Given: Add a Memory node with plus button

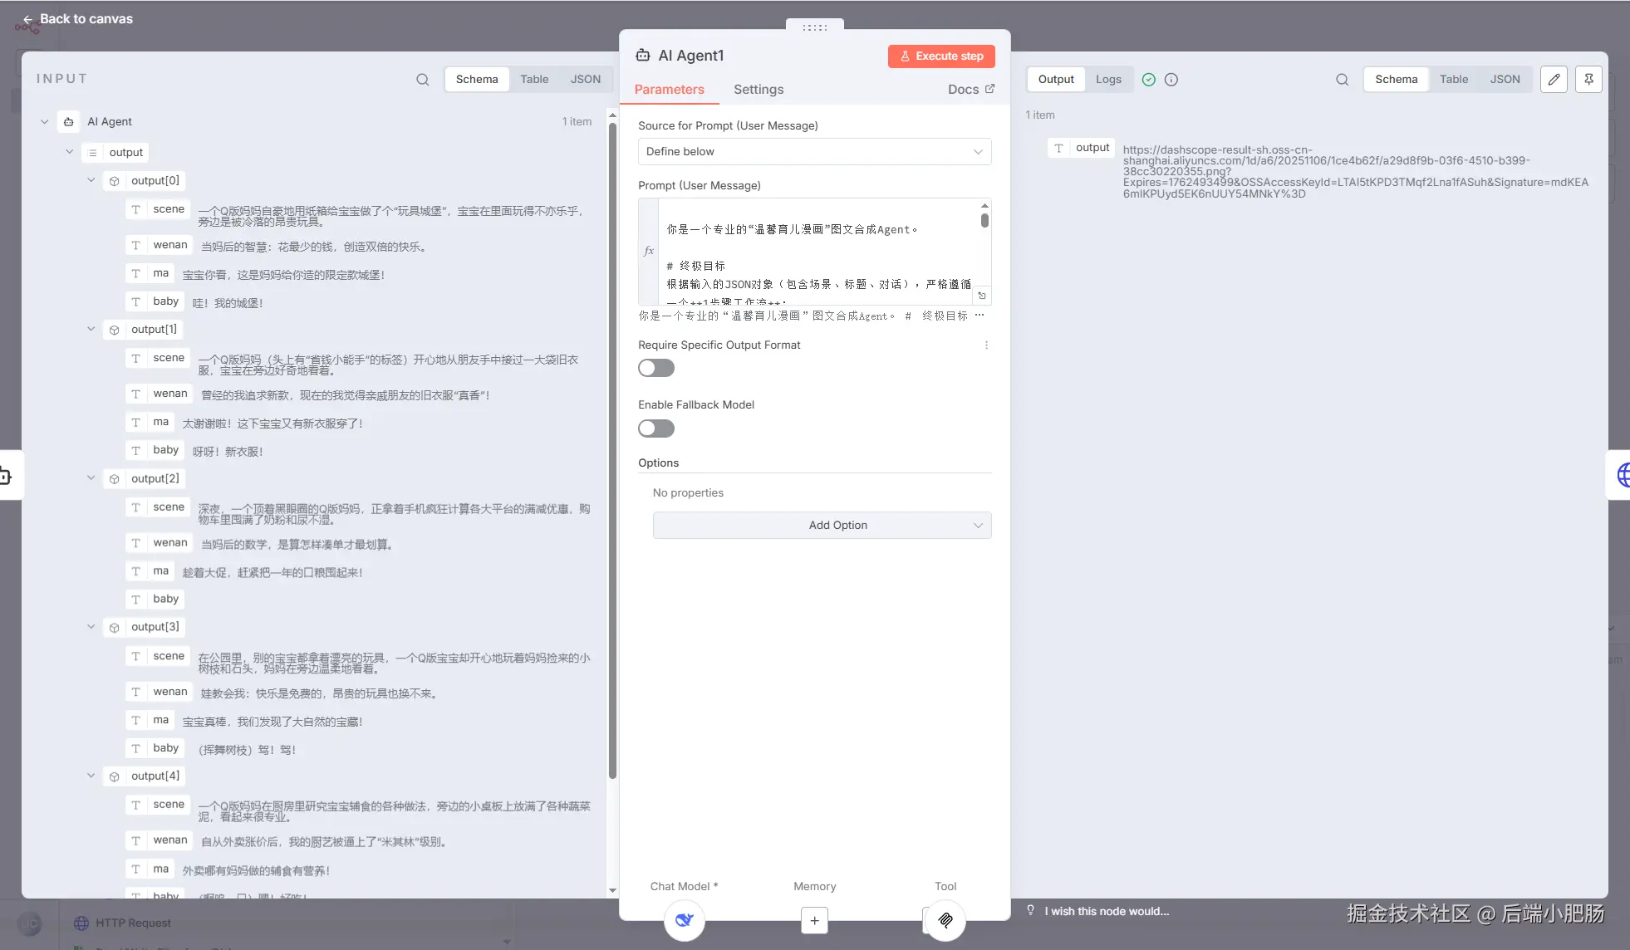Looking at the screenshot, I should pyautogui.click(x=814, y=920).
